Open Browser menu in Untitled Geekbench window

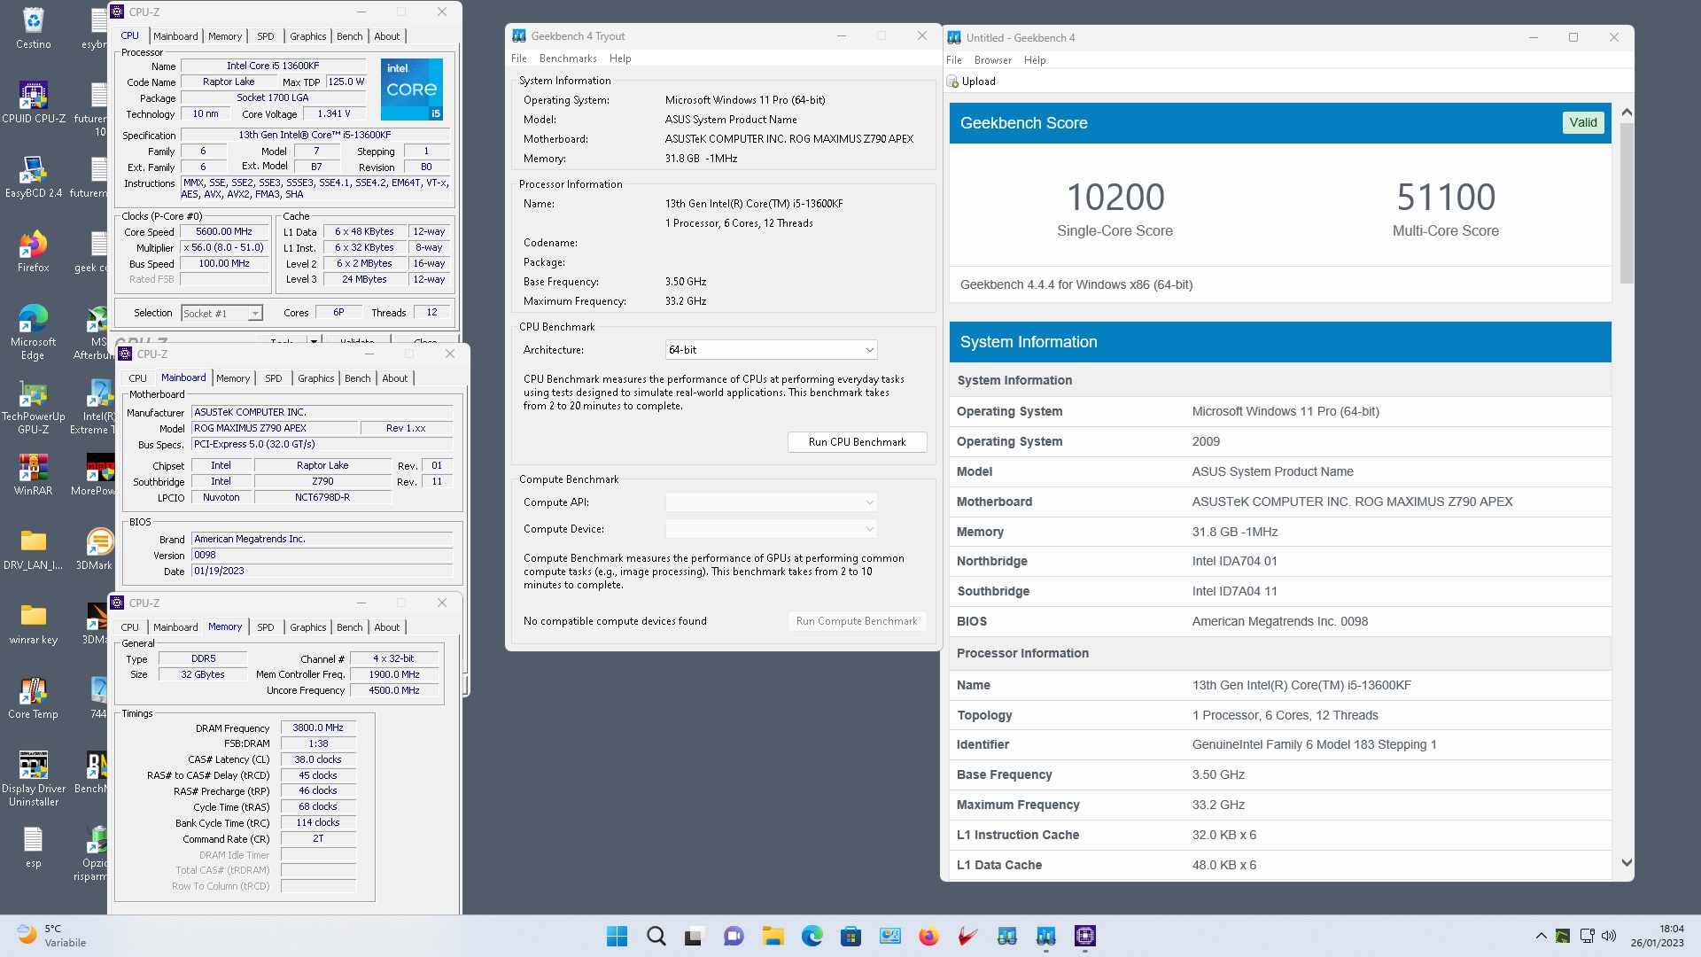pos(992,60)
